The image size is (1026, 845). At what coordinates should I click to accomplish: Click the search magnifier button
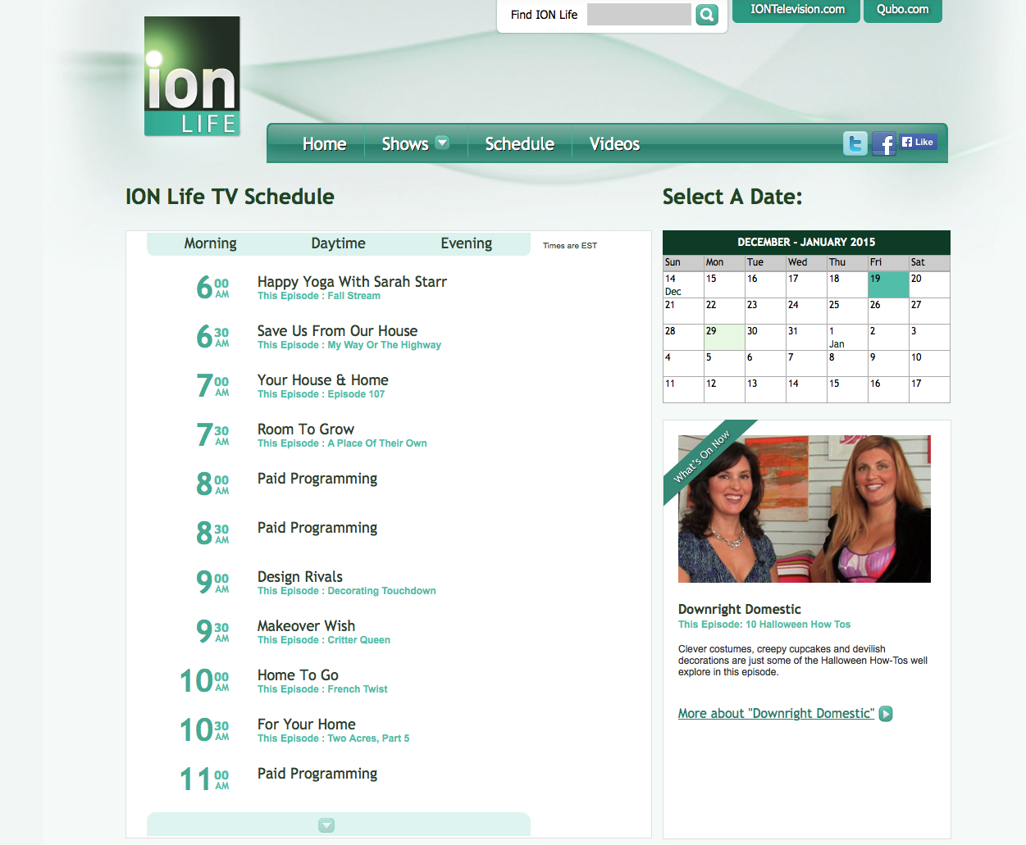click(x=707, y=15)
